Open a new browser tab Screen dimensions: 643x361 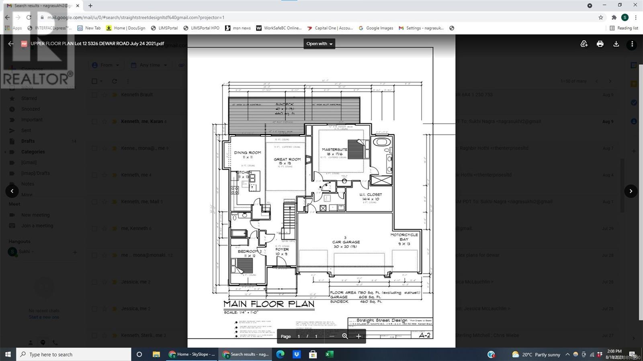90,6
